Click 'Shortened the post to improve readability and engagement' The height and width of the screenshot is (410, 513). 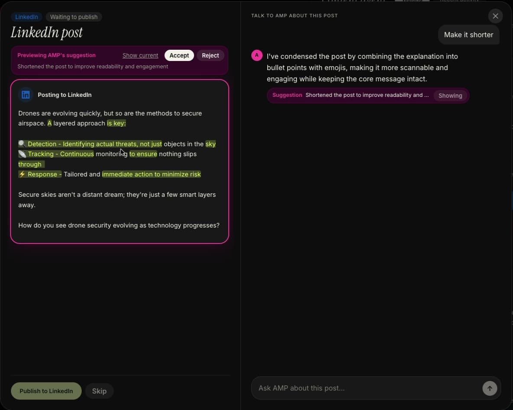click(x=93, y=67)
